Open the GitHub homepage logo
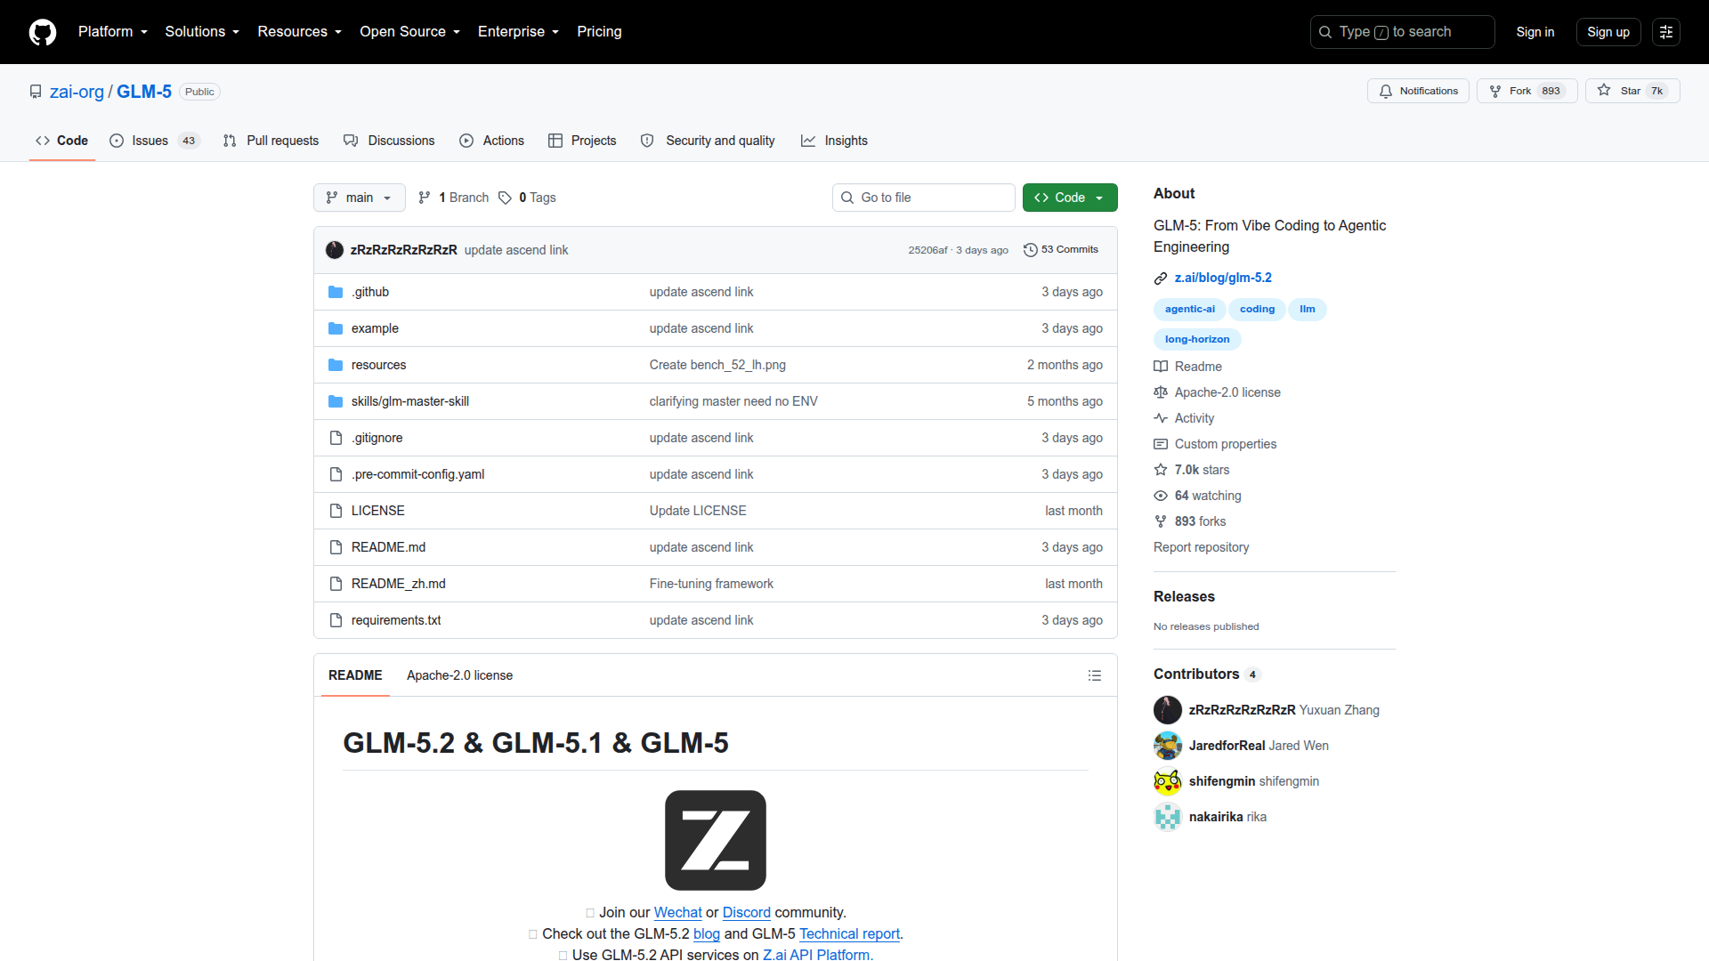This screenshot has width=1709, height=961. (x=43, y=32)
